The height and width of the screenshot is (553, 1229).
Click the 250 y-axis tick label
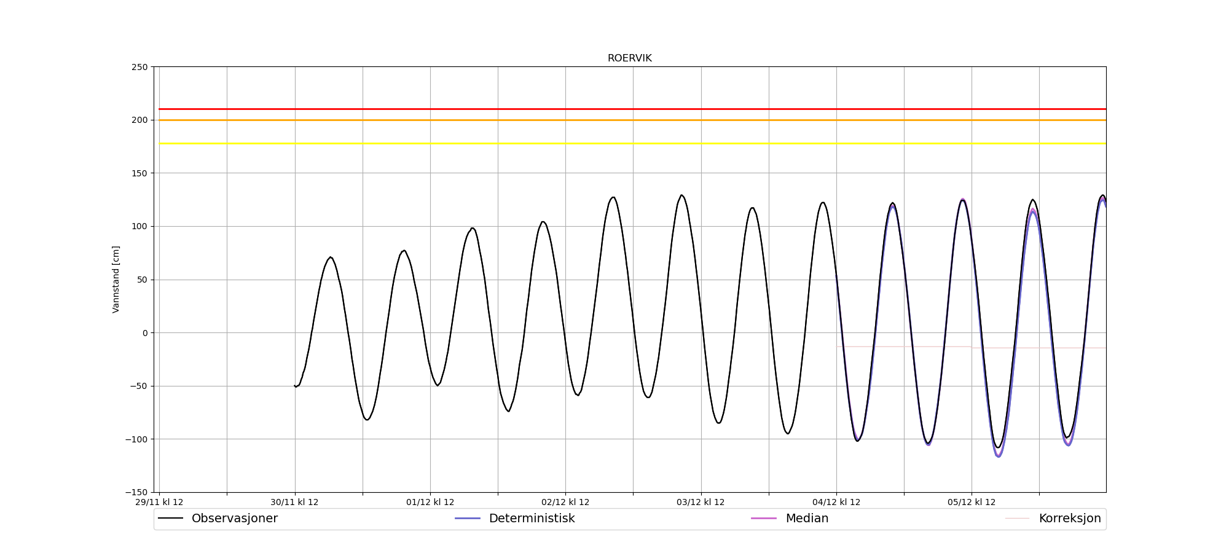click(x=139, y=67)
